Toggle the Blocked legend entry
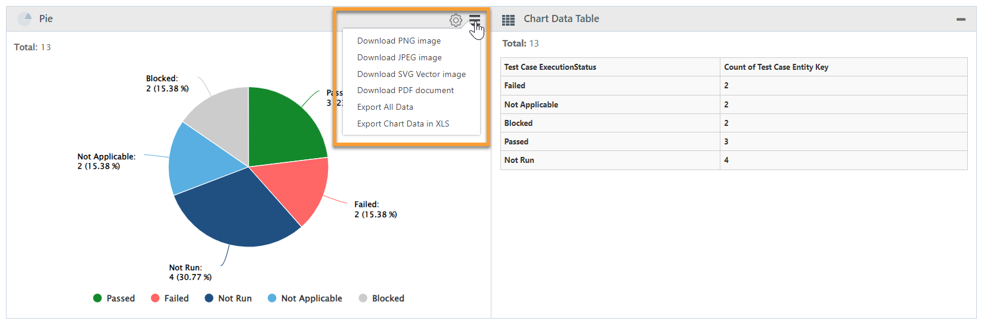The width and height of the screenshot is (981, 327). 382,298
